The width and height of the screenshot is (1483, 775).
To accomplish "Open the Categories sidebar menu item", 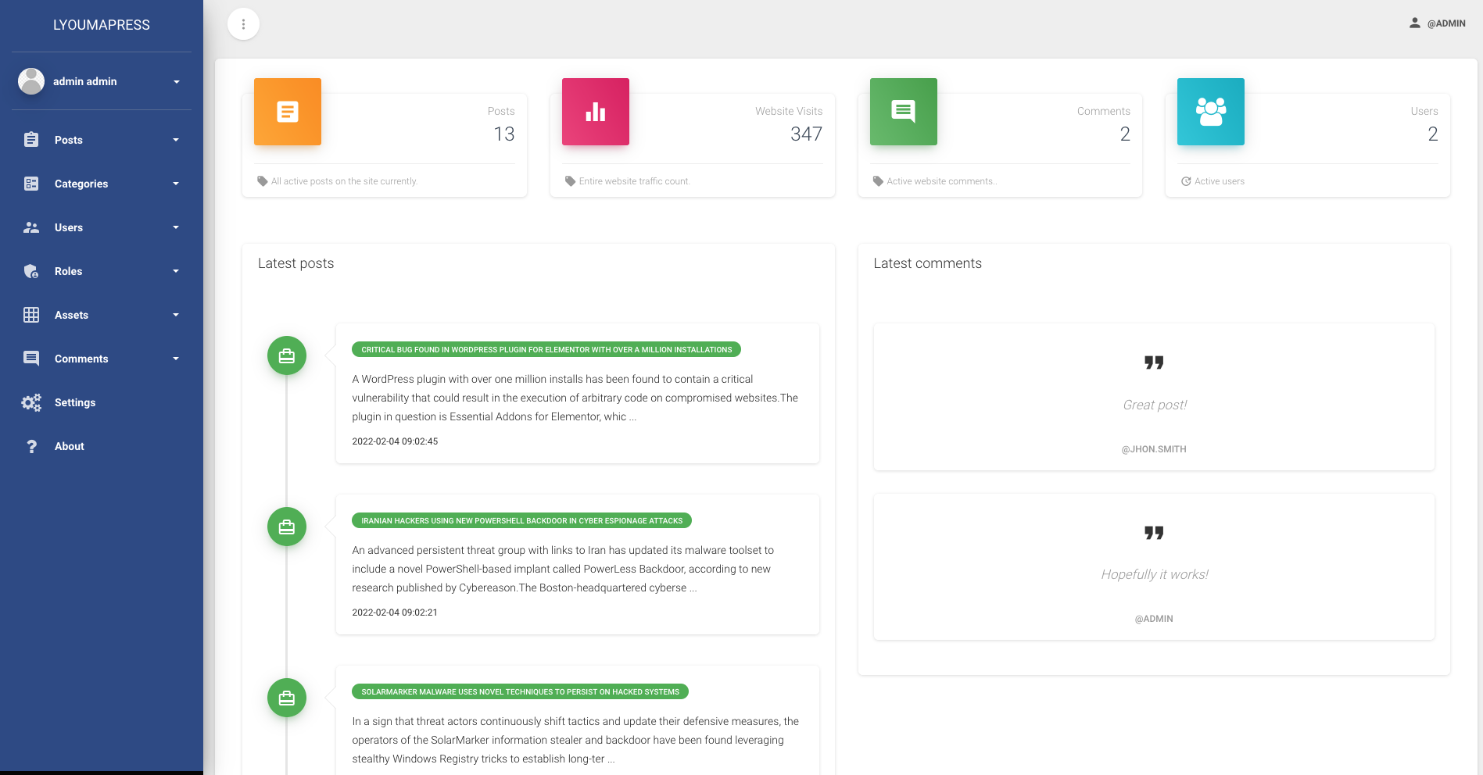I will (x=102, y=184).
